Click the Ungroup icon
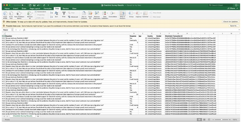The height and width of the screenshot is (122, 242). coord(137,13)
